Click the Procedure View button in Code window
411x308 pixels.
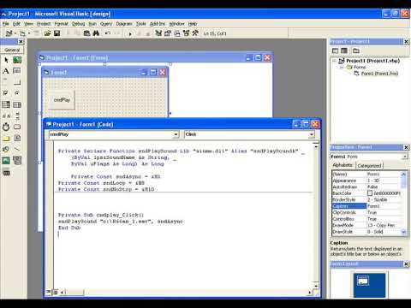pyautogui.click(x=49, y=292)
